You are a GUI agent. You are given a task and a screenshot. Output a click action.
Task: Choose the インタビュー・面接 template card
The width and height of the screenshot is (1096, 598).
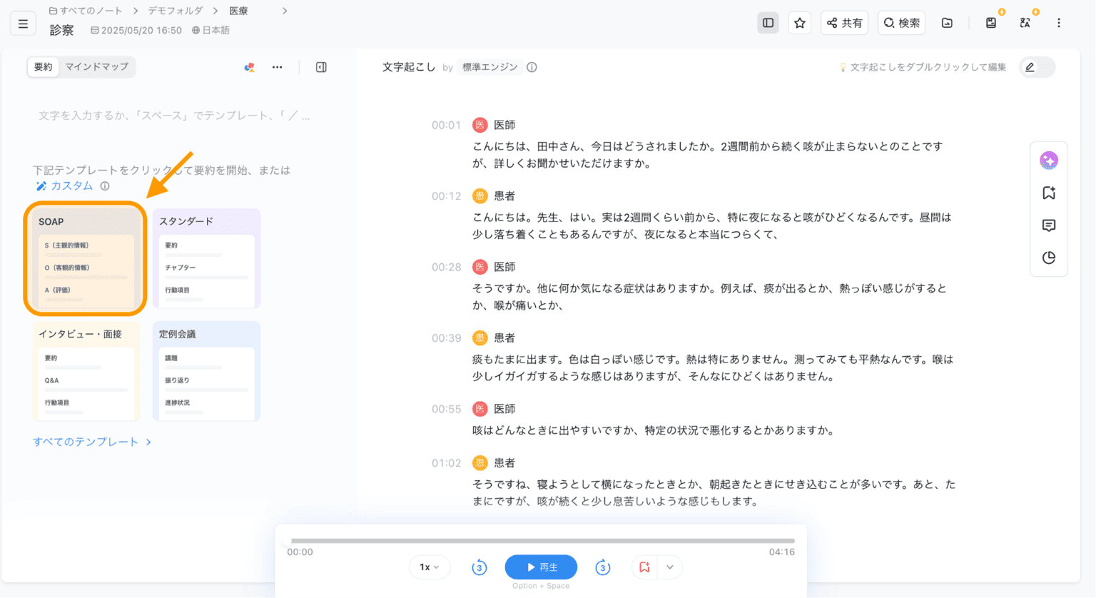click(x=85, y=371)
